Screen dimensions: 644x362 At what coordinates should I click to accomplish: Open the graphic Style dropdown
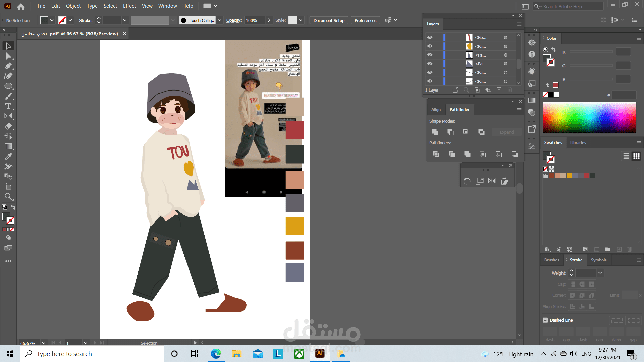click(x=301, y=20)
